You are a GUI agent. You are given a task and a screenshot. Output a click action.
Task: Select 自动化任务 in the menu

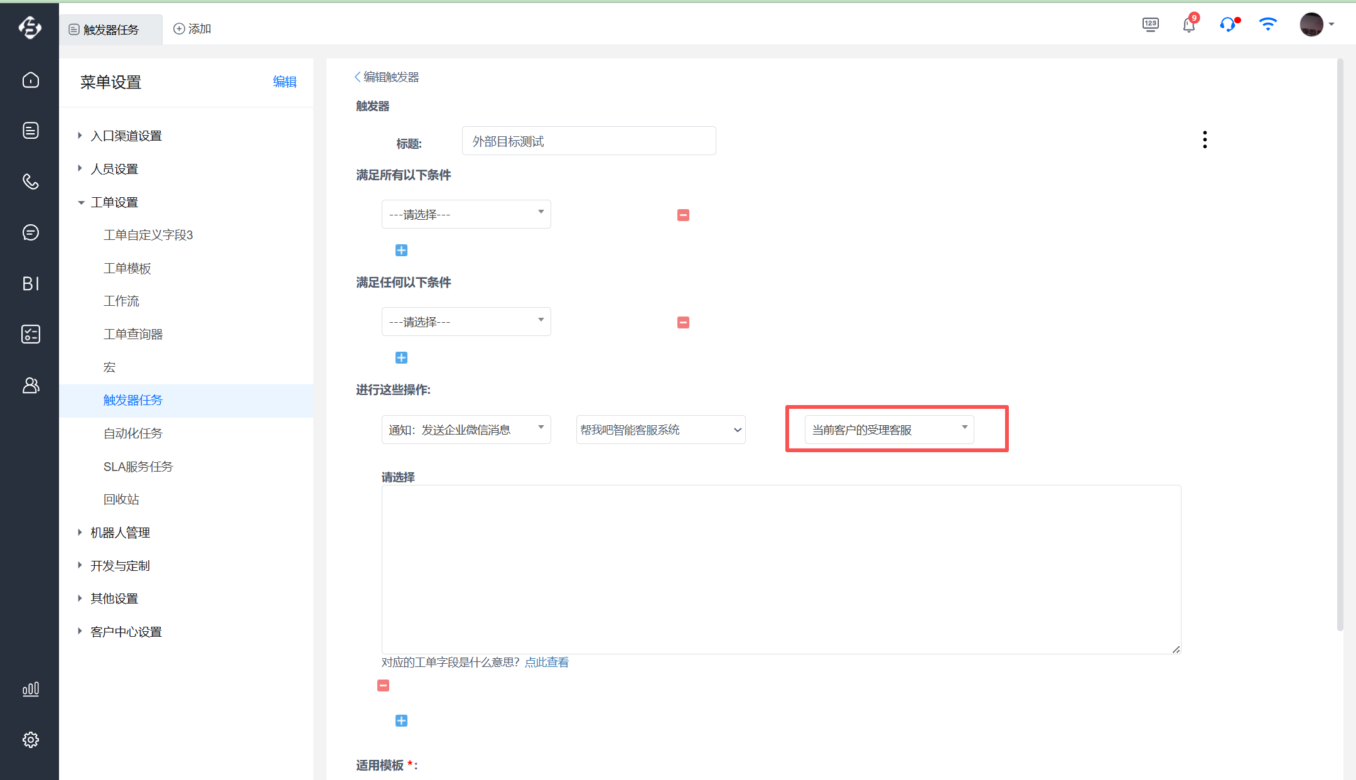pos(132,433)
